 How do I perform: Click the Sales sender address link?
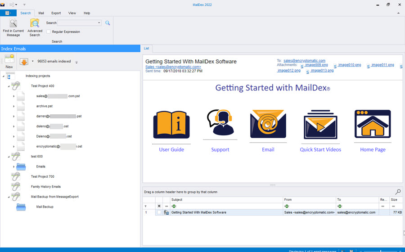point(173,67)
